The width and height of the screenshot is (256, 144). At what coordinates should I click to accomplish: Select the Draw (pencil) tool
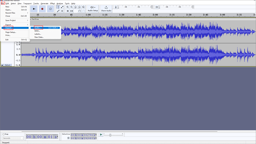(58, 11)
